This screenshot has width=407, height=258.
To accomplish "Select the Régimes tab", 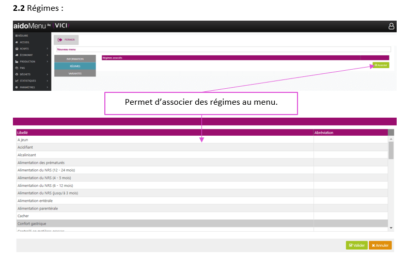I will 75,66.
